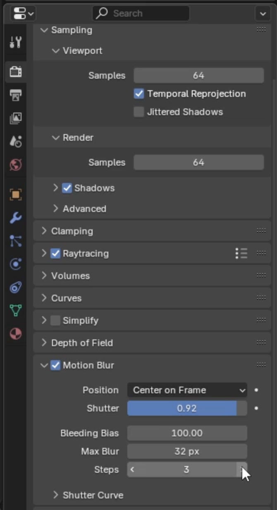Open the View Layer properties tab
This screenshot has width=277, height=510.
point(15,118)
